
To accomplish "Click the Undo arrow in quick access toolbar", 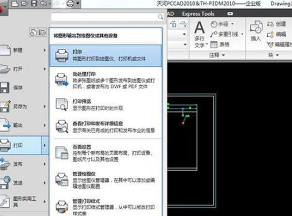I will coord(44,3).
